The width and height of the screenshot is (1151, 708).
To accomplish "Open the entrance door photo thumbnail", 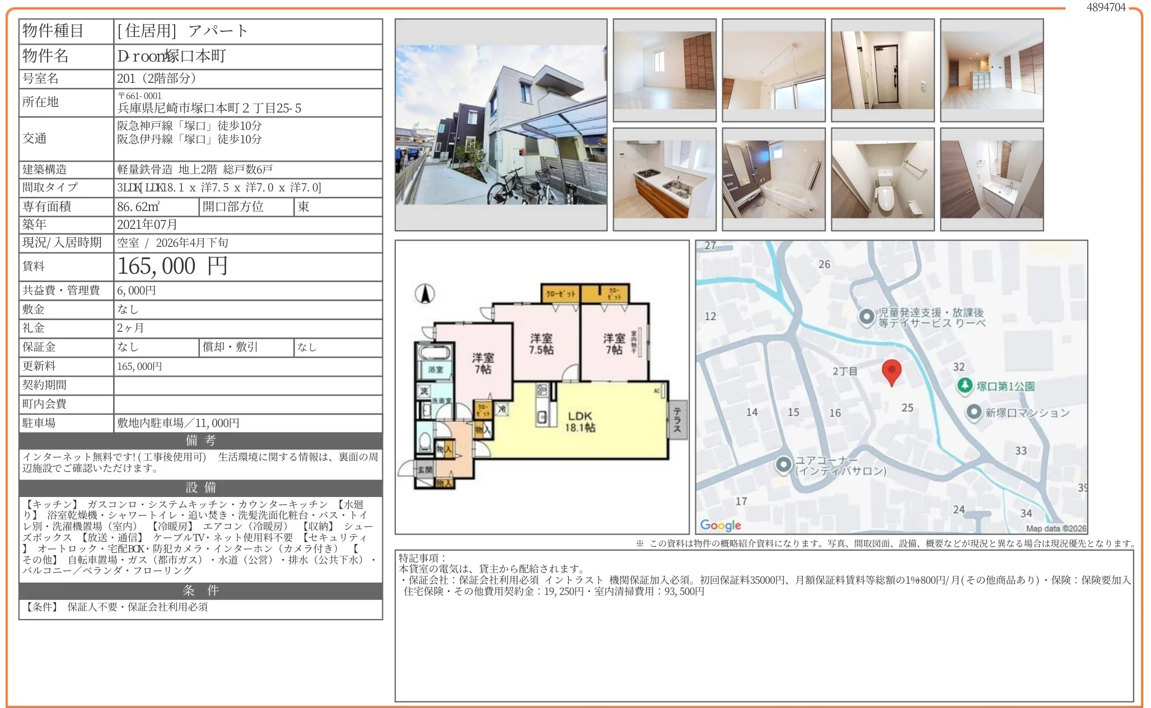I will (883, 70).
